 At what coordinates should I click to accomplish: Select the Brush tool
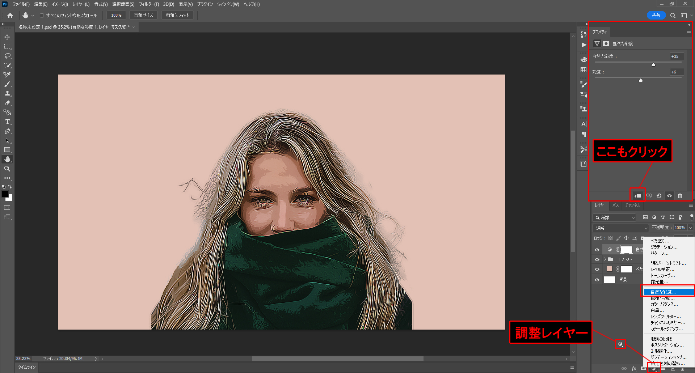pyautogui.click(x=7, y=84)
